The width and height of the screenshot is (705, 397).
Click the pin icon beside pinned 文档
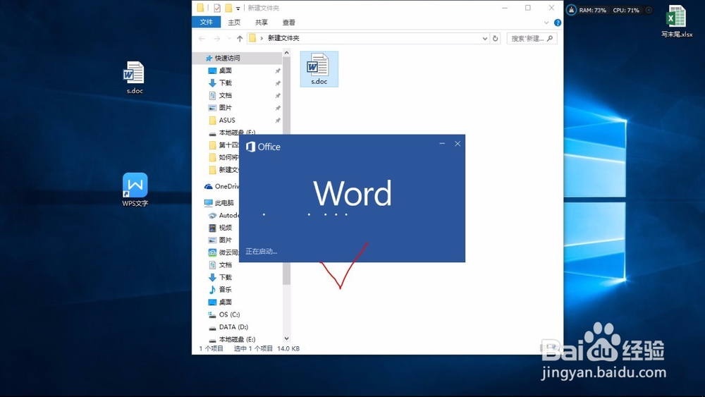click(278, 95)
